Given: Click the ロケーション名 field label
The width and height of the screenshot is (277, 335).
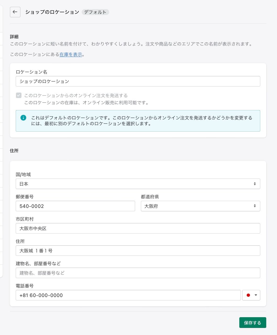Looking at the screenshot, I should pos(31,72).
